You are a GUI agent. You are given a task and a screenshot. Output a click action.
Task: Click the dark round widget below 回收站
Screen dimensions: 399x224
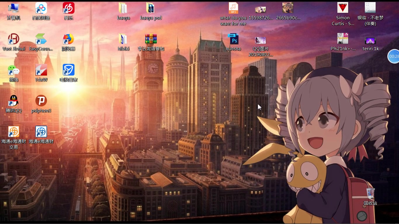point(362,216)
